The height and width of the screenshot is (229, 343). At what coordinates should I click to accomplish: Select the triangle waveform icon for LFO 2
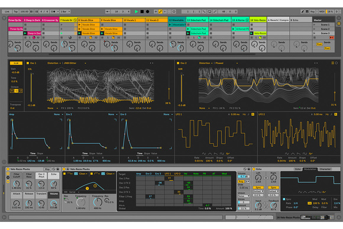[293, 153]
